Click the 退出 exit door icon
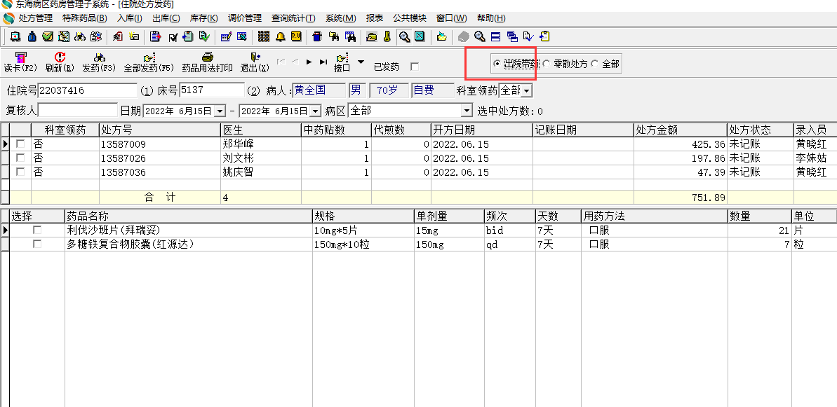Image resolution: width=837 pixels, height=407 pixels. click(x=255, y=58)
